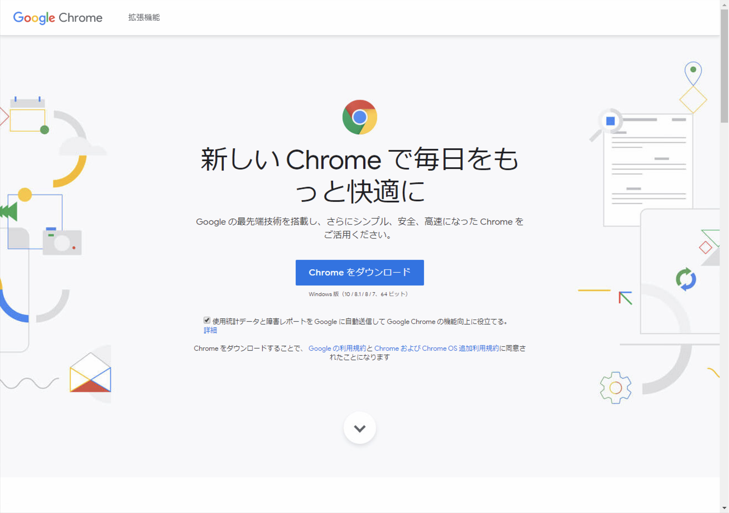Click the Chrome をダウンロード button

click(360, 272)
